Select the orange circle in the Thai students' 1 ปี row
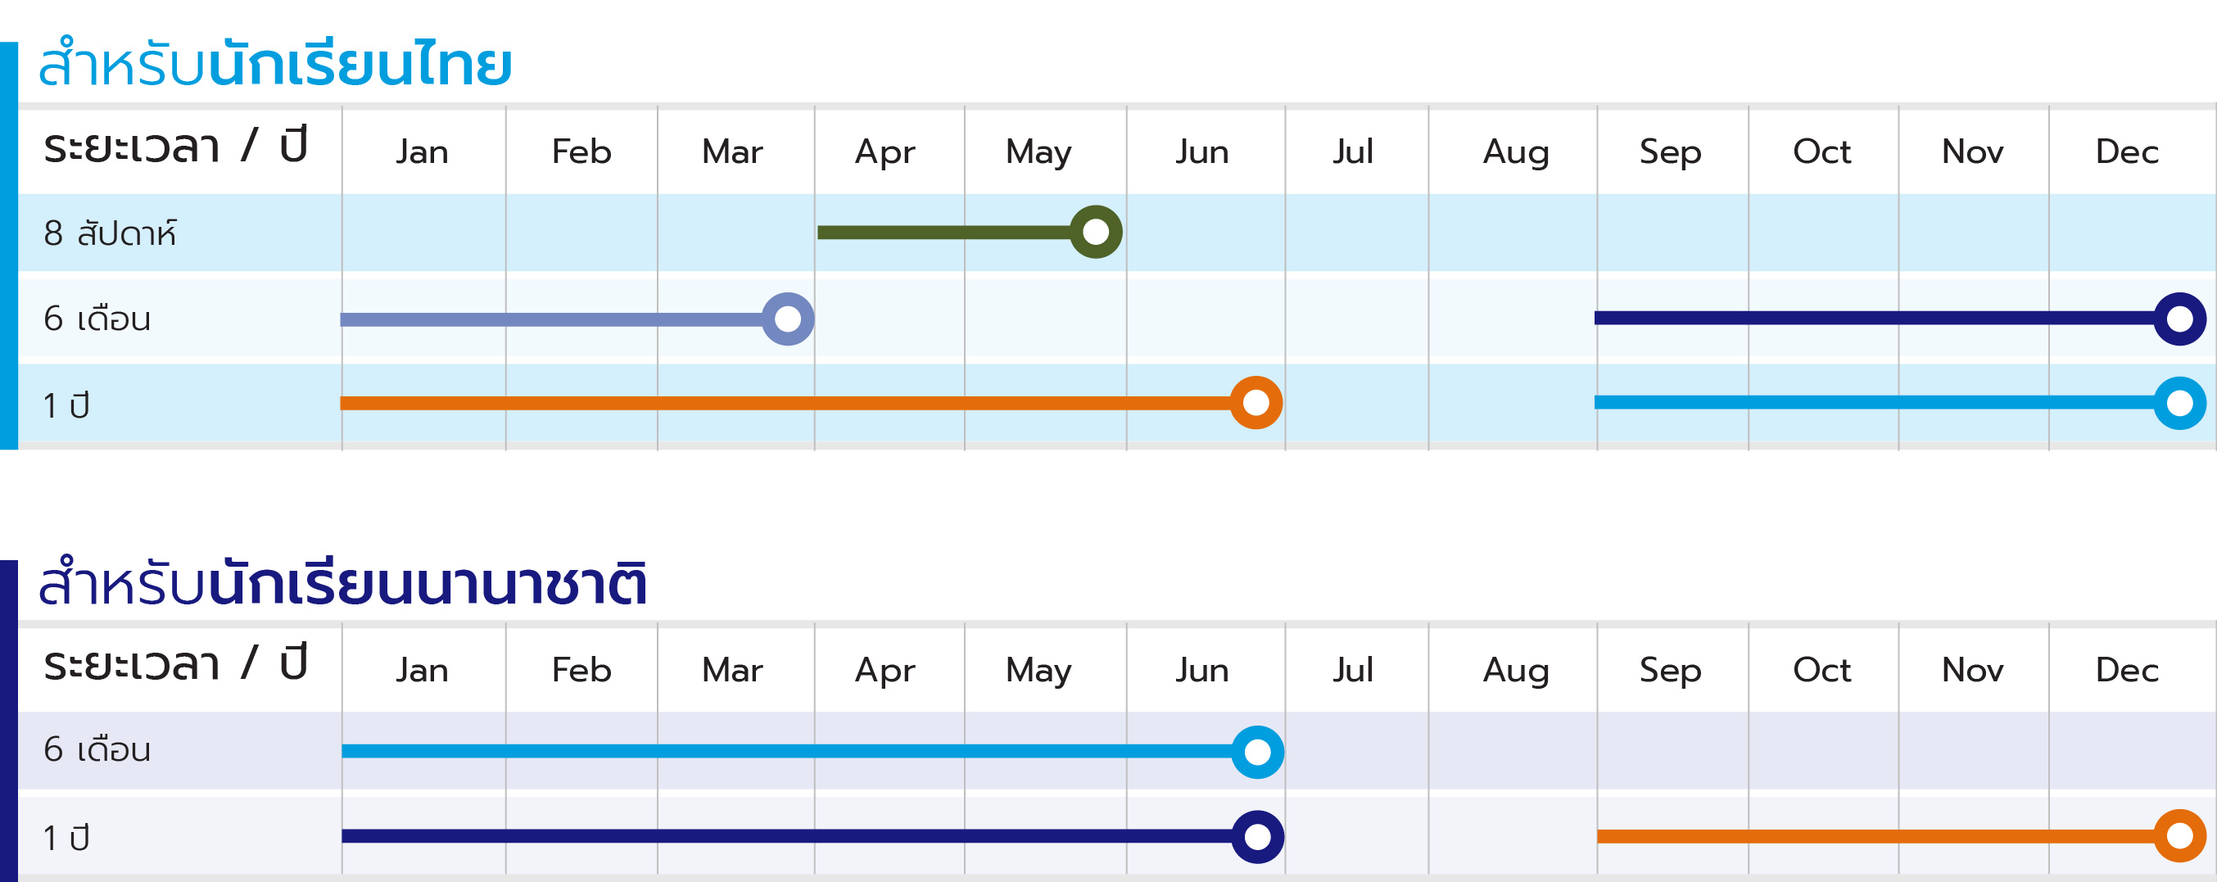The width and height of the screenshot is (2217, 882). 1256,403
